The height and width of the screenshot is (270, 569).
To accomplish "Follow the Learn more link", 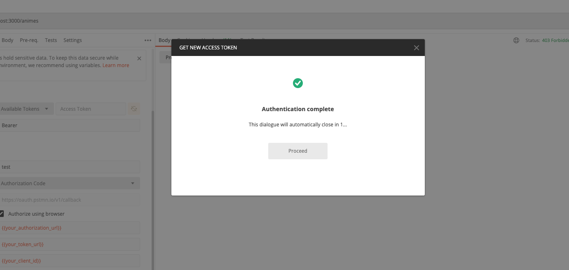I will [116, 65].
